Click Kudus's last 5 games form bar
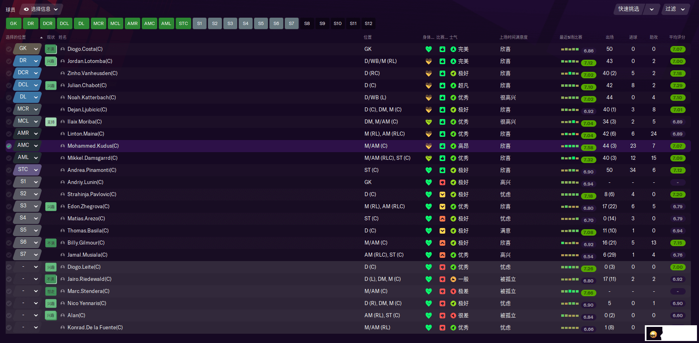 [570, 146]
